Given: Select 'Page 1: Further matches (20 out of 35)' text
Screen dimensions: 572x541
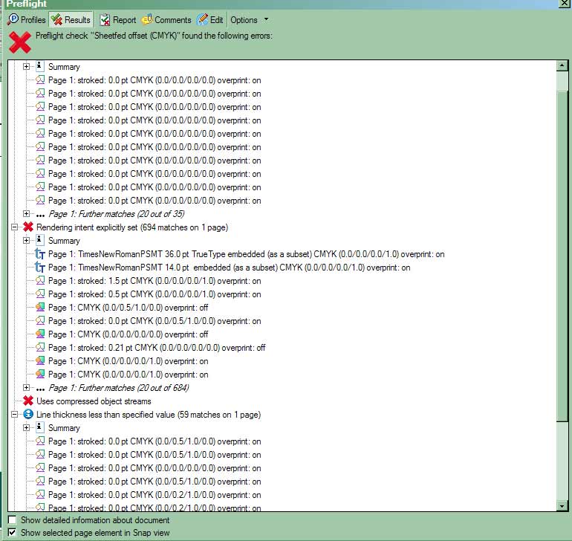Looking at the screenshot, I should [117, 214].
